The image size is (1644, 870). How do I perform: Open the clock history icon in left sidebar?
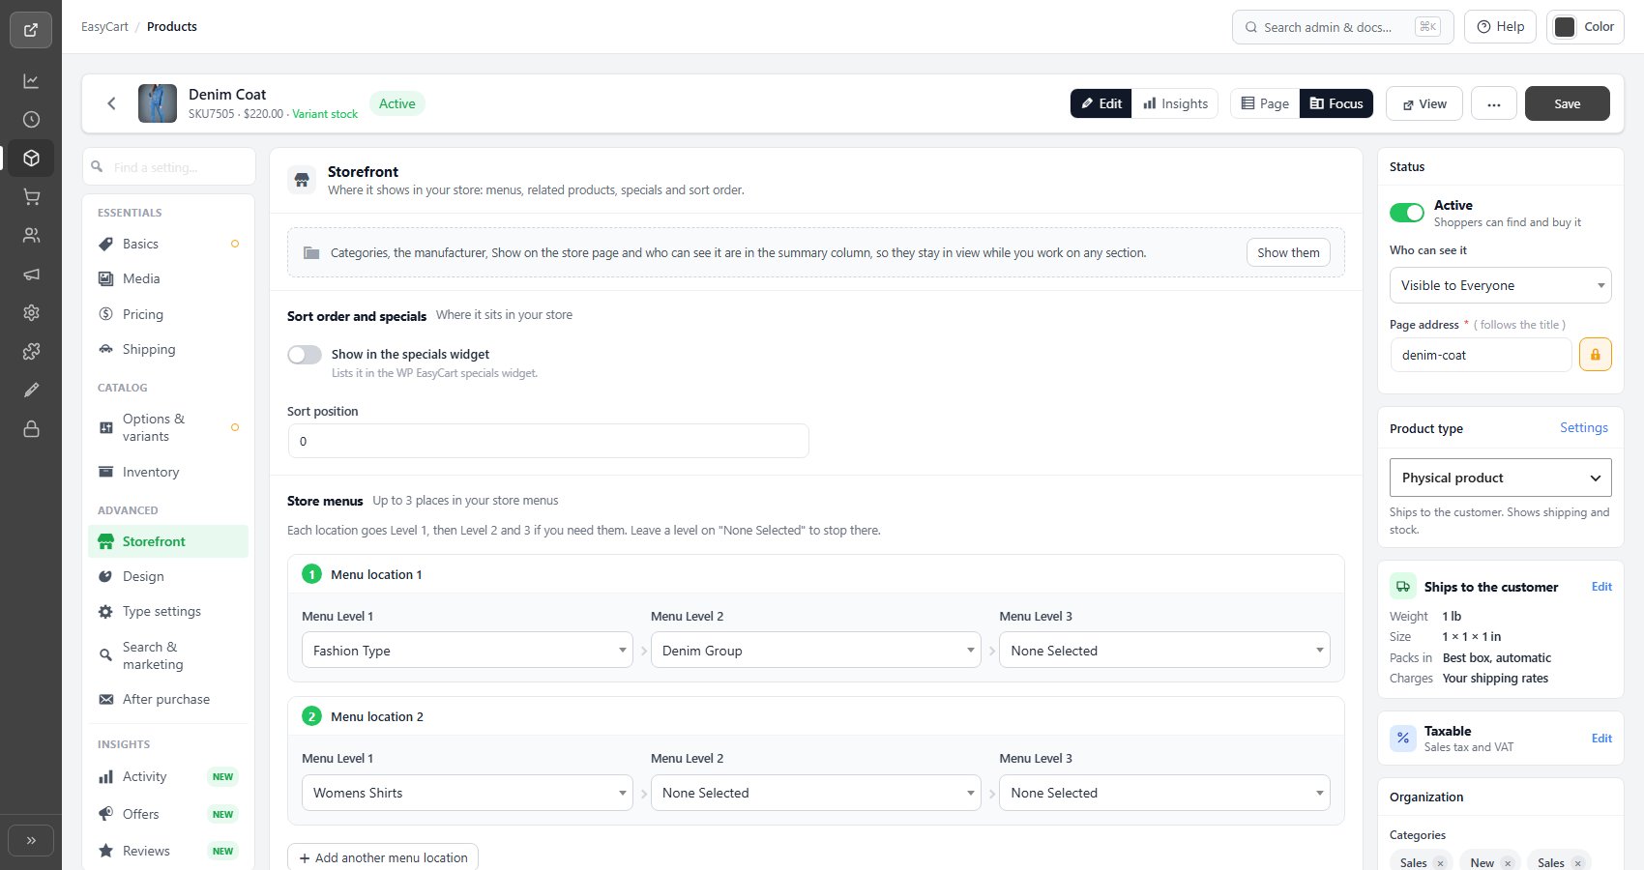(31, 120)
